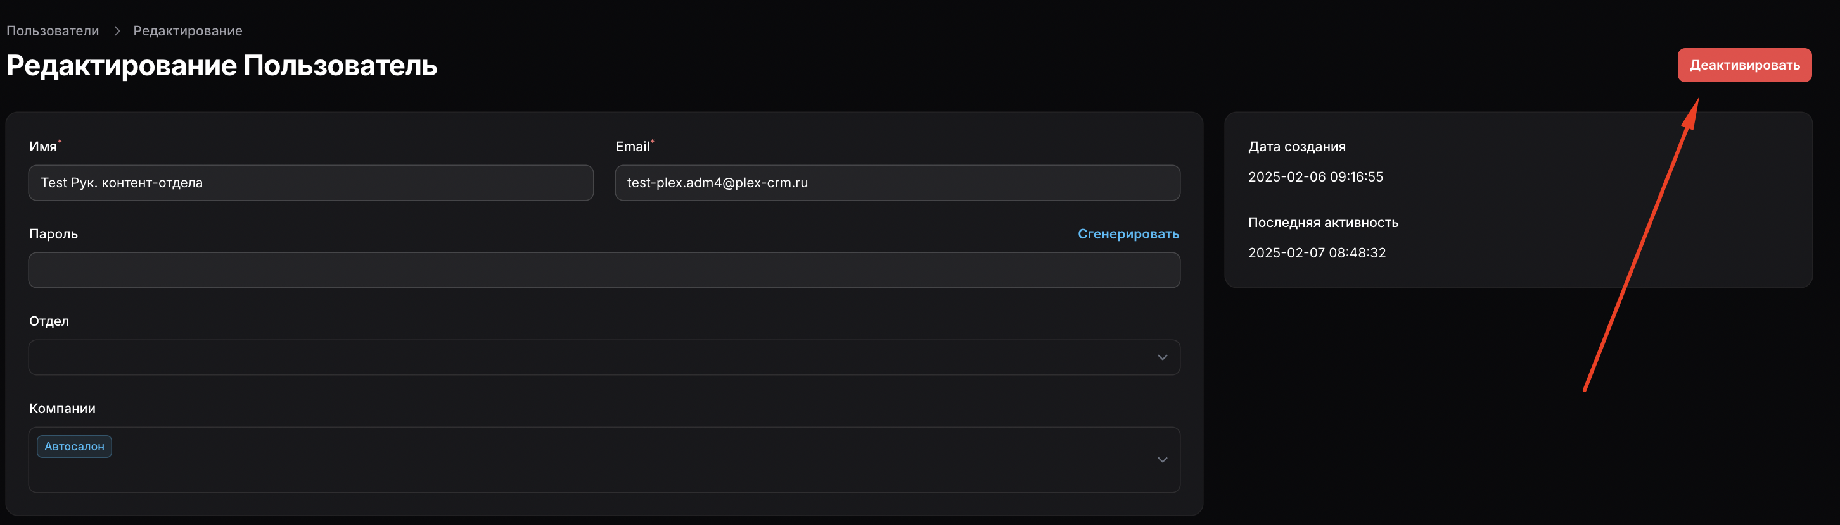Click Сгенерировать to generate a password
Screen dimensions: 1840x525
[1128, 234]
